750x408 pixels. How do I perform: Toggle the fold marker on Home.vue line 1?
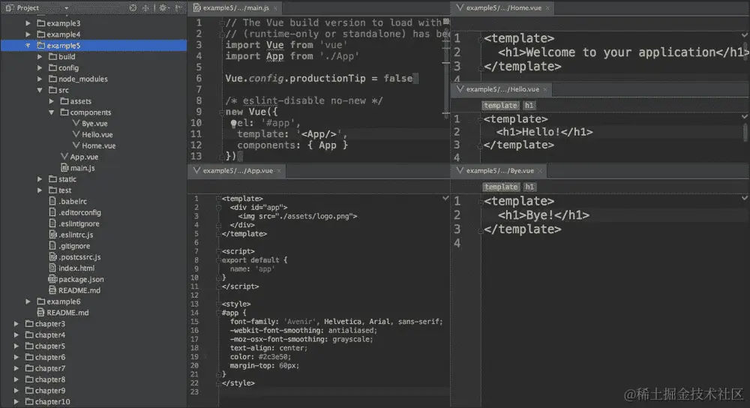480,39
